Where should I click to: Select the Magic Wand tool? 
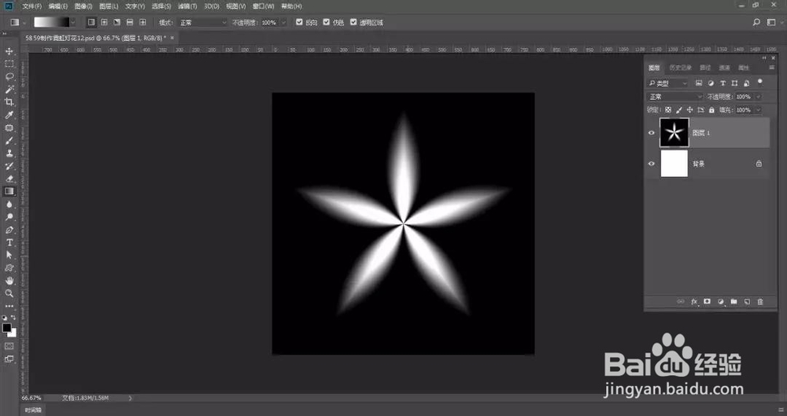tap(9, 90)
